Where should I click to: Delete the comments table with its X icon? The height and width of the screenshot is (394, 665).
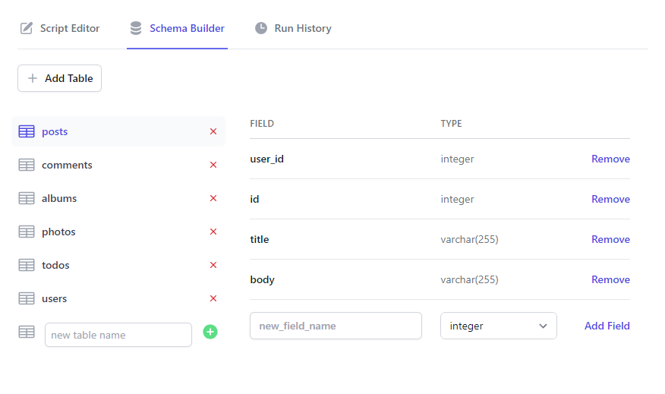[x=213, y=165]
